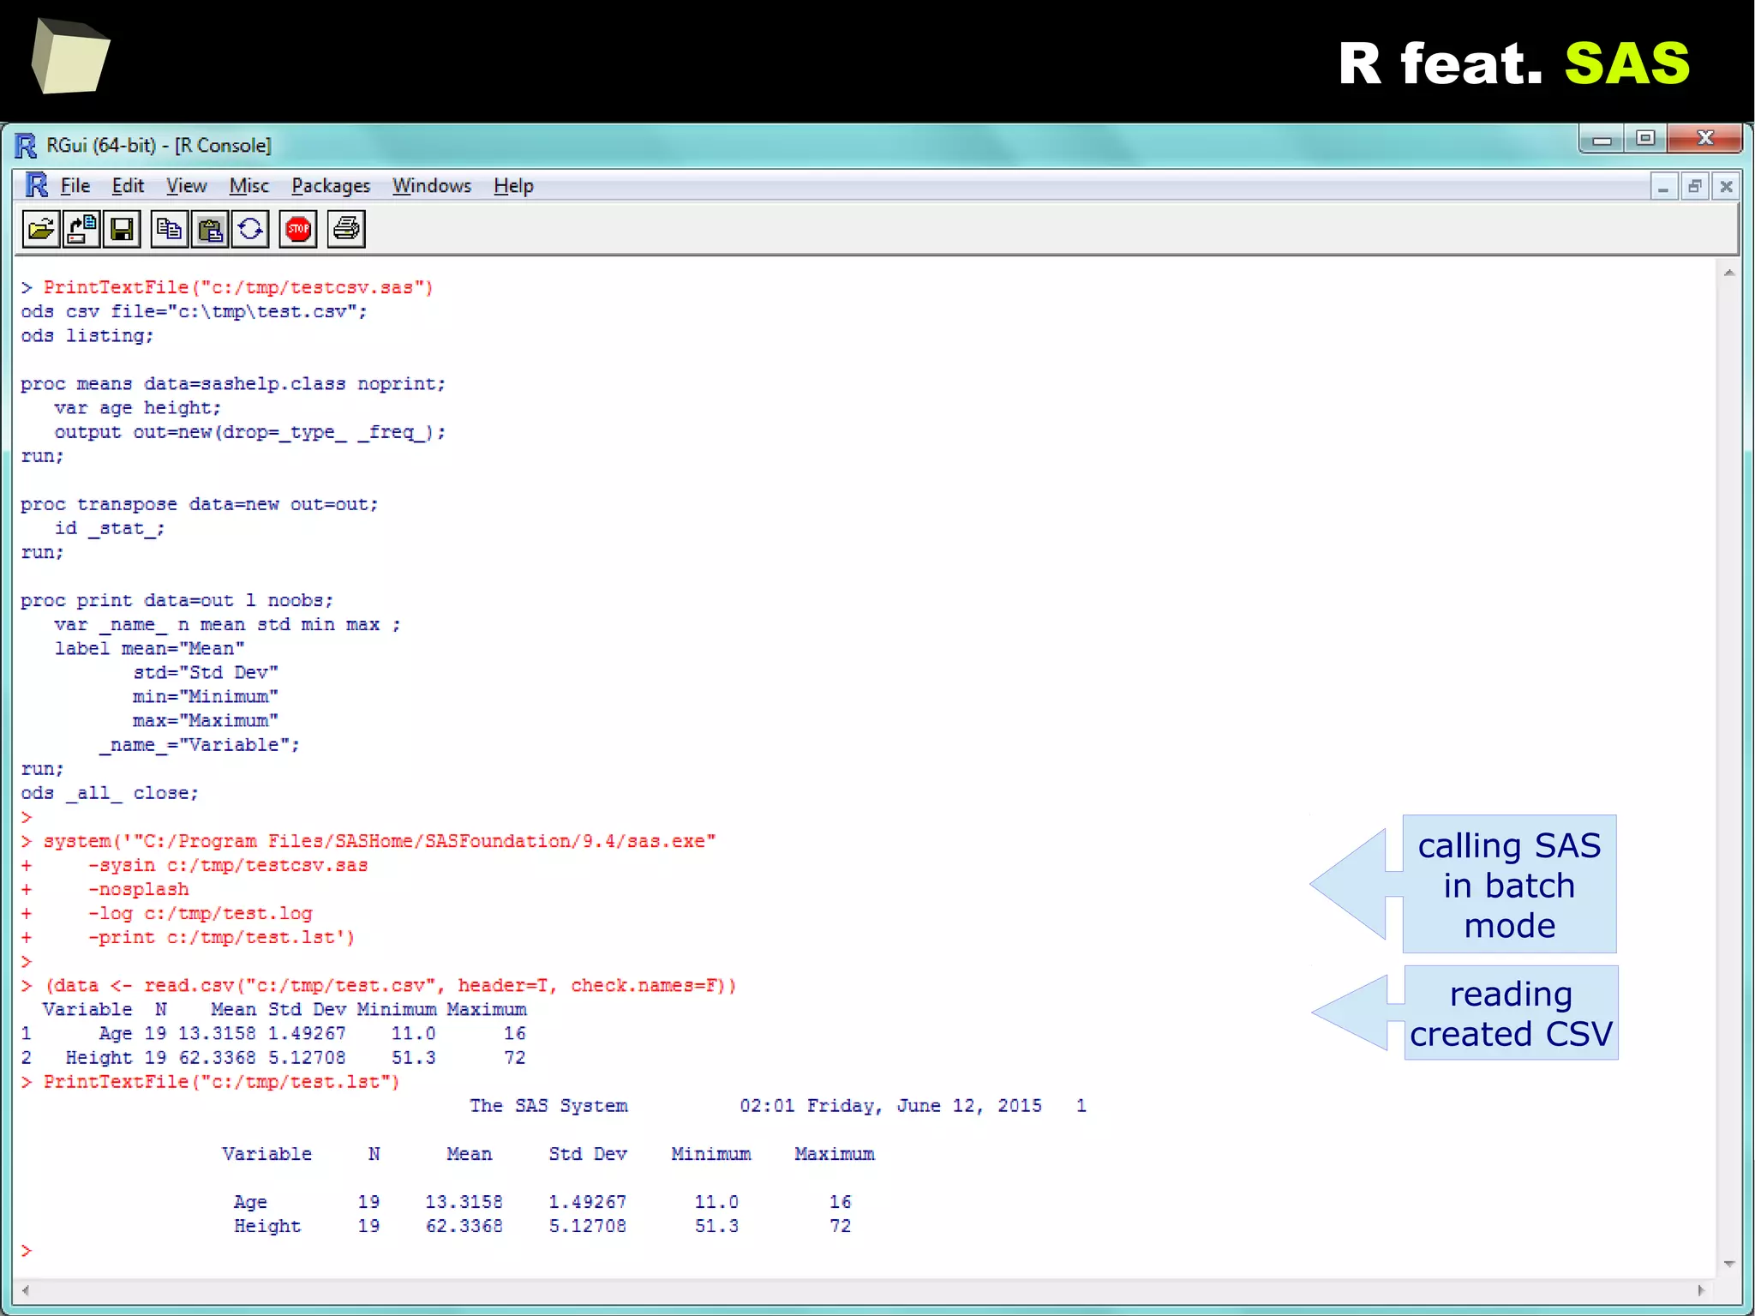Viewport: 1755px width, 1316px height.
Task: Close the RGui main window
Action: point(1705,139)
